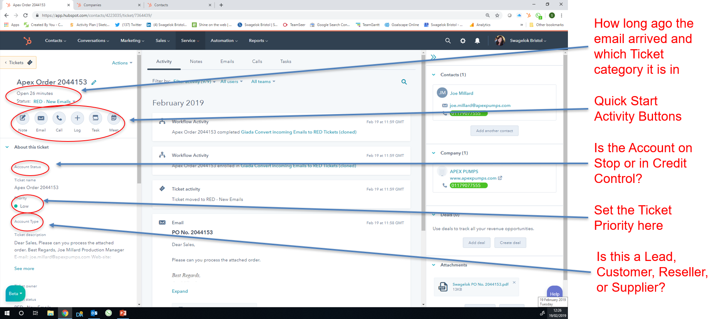The image size is (720, 319).
Task: Collapse the Attachments section
Action: (434, 265)
